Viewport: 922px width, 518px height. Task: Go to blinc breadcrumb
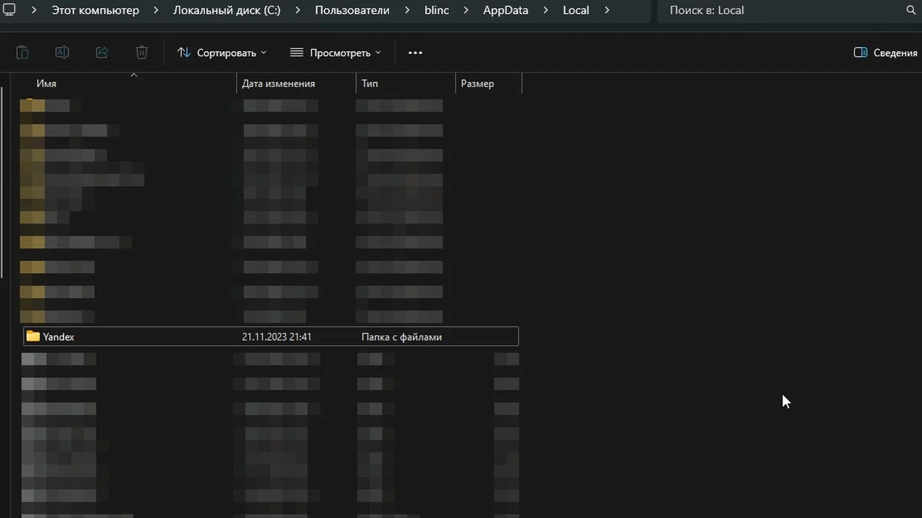point(437,10)
